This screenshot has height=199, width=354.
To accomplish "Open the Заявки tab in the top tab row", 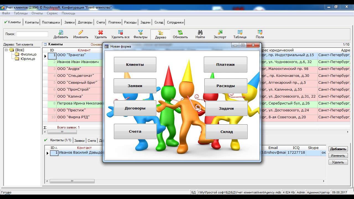I will 69,22.
